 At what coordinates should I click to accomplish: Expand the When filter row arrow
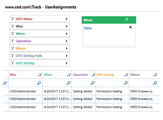pyautogui.click(x=67, y=34)
